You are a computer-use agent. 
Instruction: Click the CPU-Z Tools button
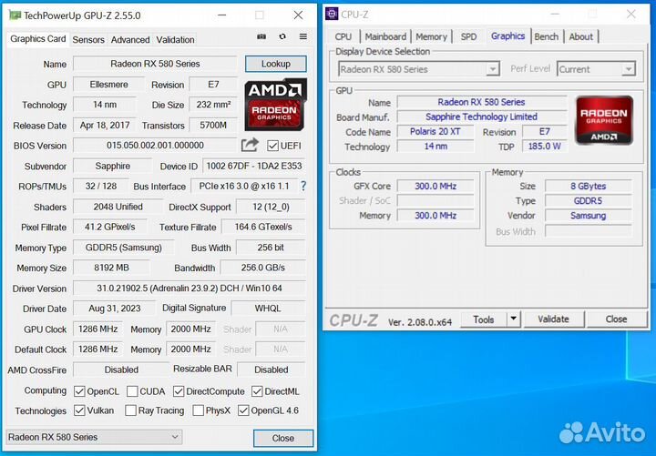pyautogui.click(x=484, y=319)
